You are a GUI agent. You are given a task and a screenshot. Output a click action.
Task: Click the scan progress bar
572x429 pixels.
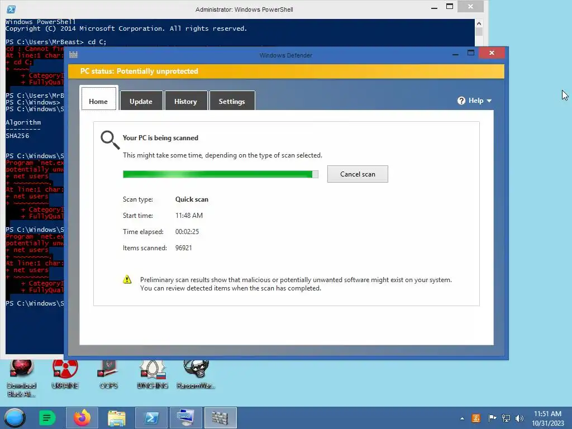(x=220, y=174)
